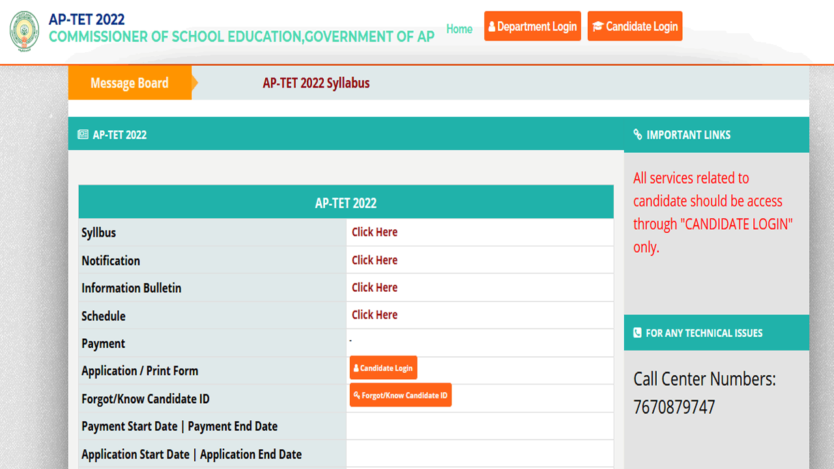Click FOR ANY TECHNICAL ISSUES heading
This screenshot has width=834, height=469.
pyautogui.click(x=704, y=333)
